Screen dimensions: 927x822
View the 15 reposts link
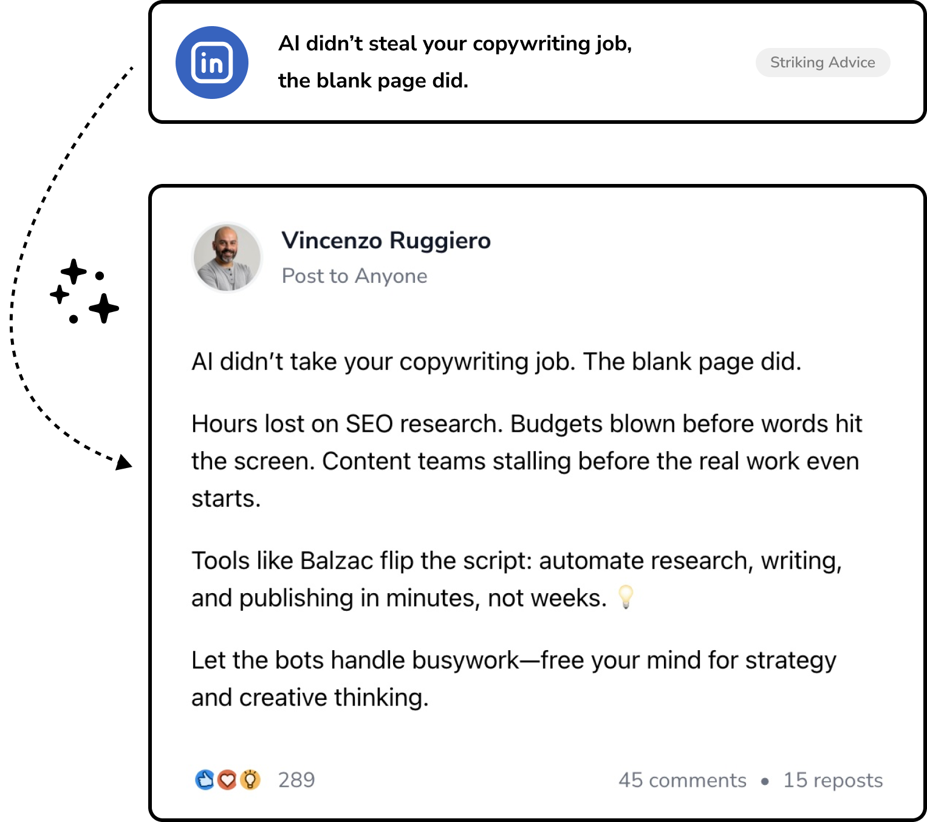833,780
